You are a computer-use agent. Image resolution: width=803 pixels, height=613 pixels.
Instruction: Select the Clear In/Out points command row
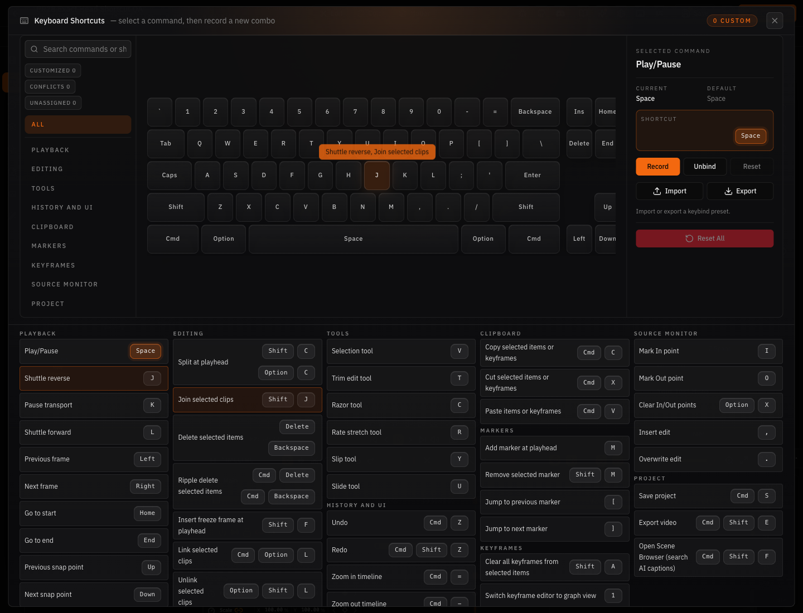[x=708, y=405]
